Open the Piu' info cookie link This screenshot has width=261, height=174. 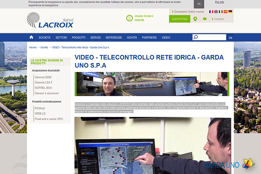(220, 2)
